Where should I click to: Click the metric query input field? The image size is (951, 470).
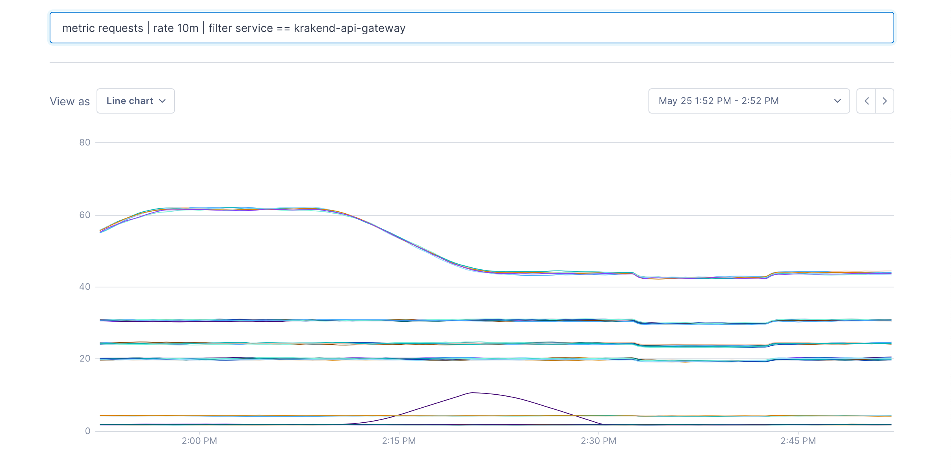pos(471,28)
